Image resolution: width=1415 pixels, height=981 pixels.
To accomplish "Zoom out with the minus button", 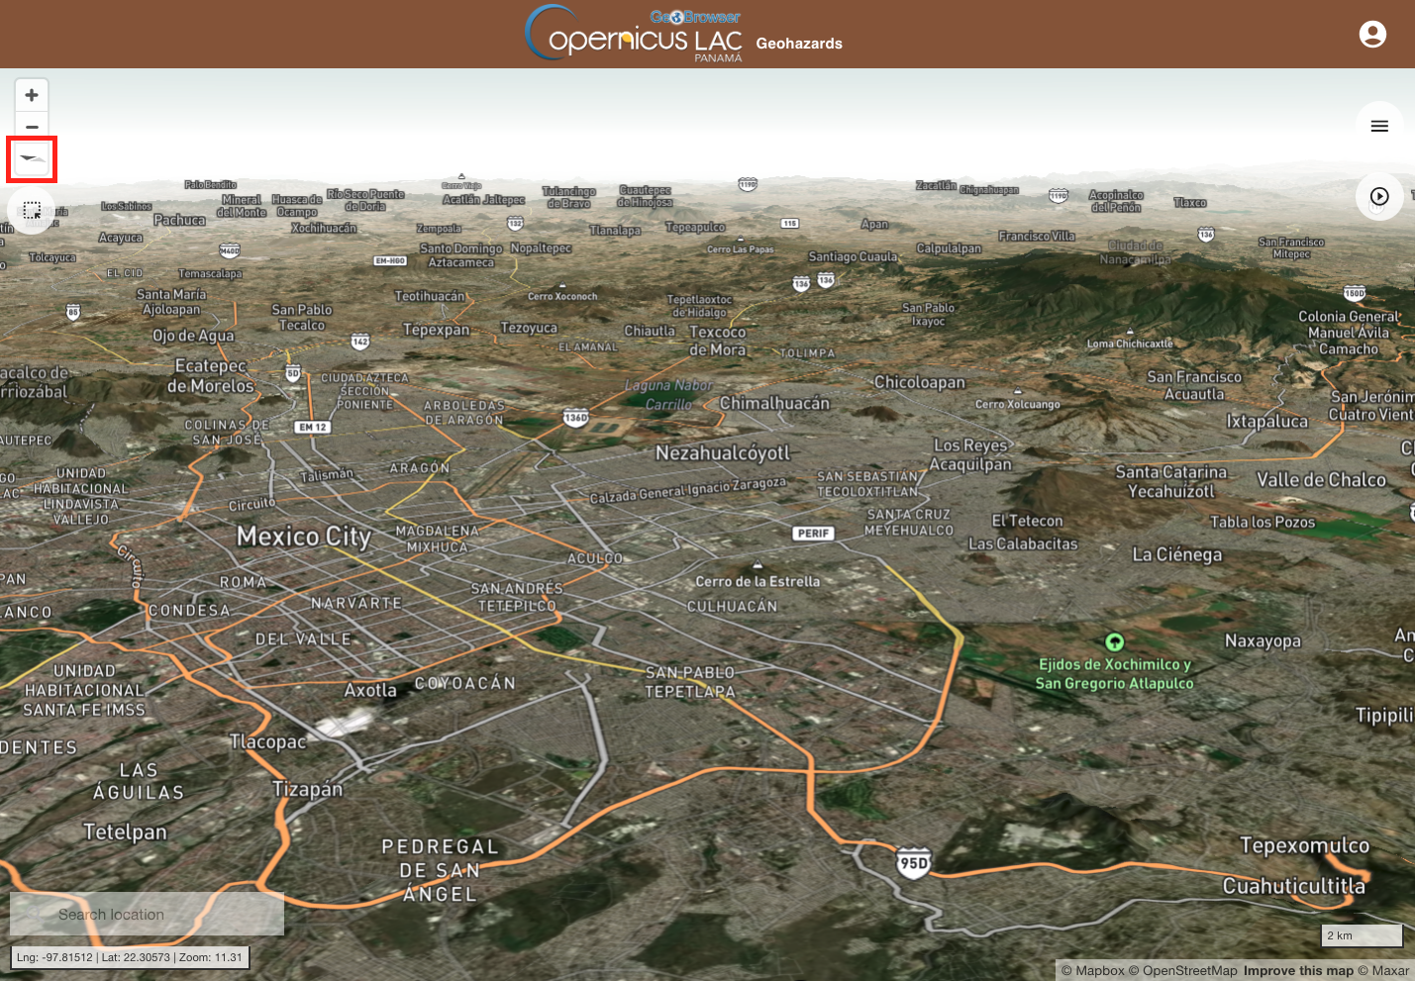I will pos(32,126).
